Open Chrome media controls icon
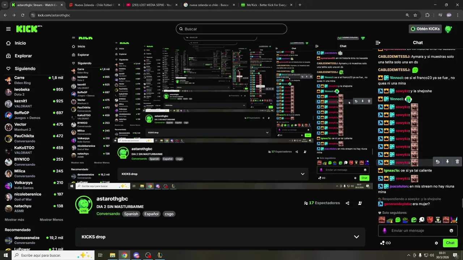Screen dimensions: 463x260 click(x=440, y=15)
